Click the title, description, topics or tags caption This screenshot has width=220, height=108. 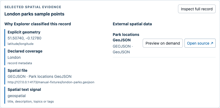[x=31, y=101]
